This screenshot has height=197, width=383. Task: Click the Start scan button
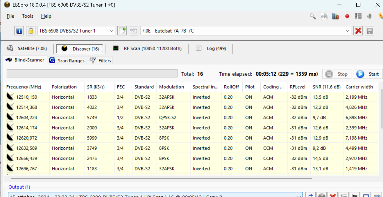(368, 74)
